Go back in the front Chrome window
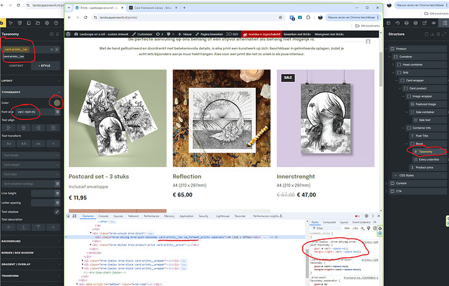449x286 pixels. pos(69,18)
